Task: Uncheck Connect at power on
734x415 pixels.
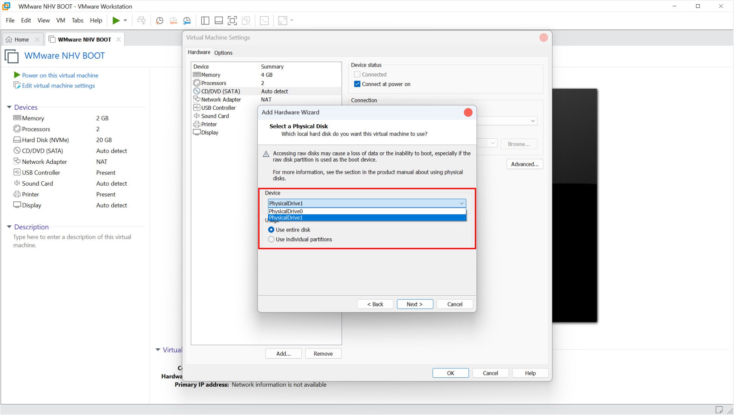Action: (x=357, y=84)
